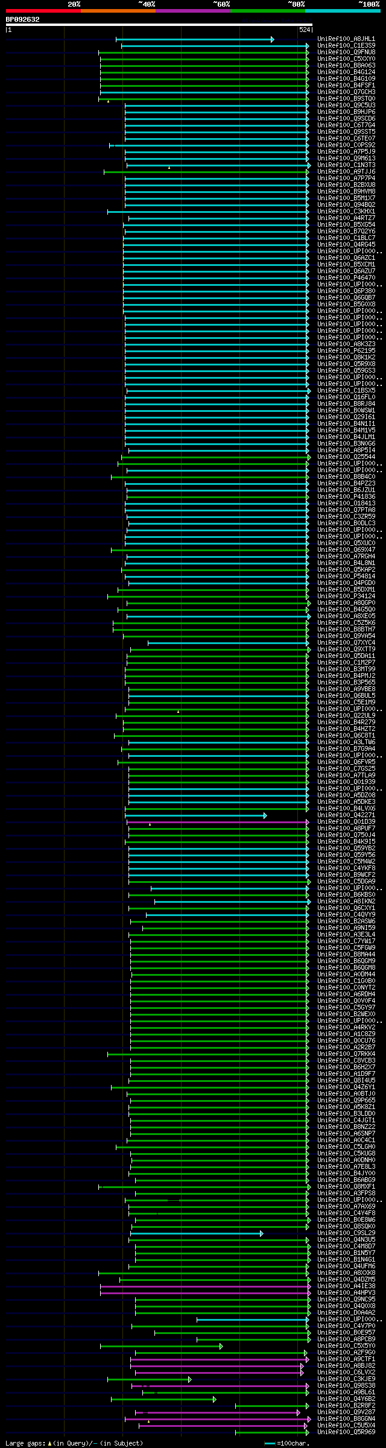Select the UniRef100_Q6AZC1 label
The image size is (386, 1448).
346,258
